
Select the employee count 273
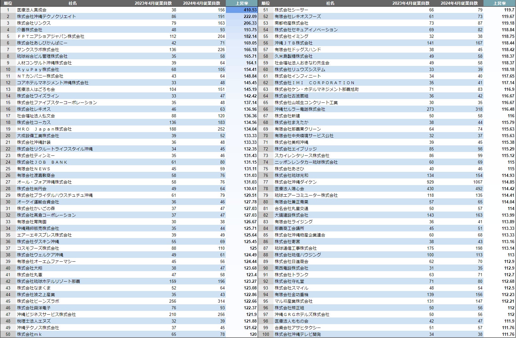point(430,109)
